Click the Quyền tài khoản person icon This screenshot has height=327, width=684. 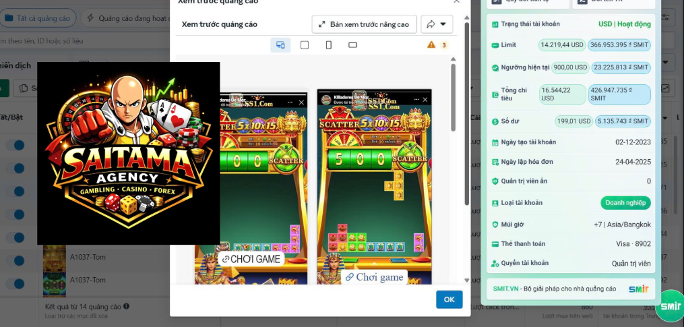[495, 263]
